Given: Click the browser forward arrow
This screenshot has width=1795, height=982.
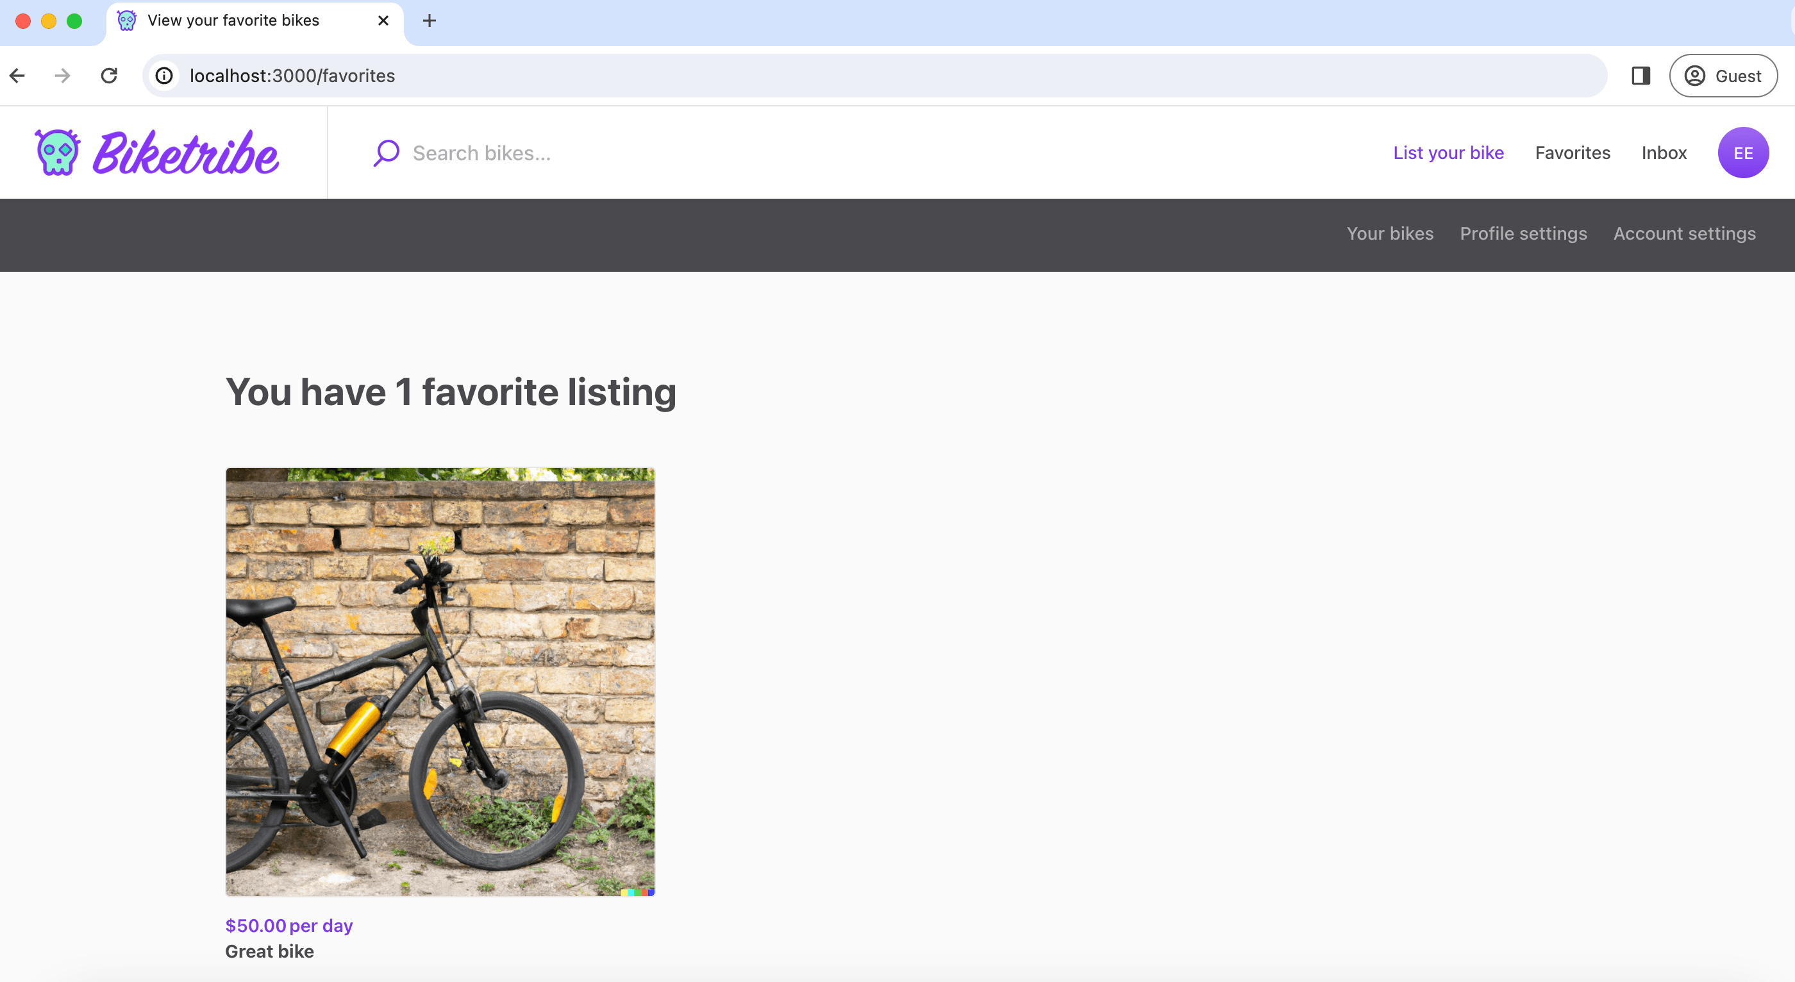Looking at the screenshot, I should coord(63,75).
